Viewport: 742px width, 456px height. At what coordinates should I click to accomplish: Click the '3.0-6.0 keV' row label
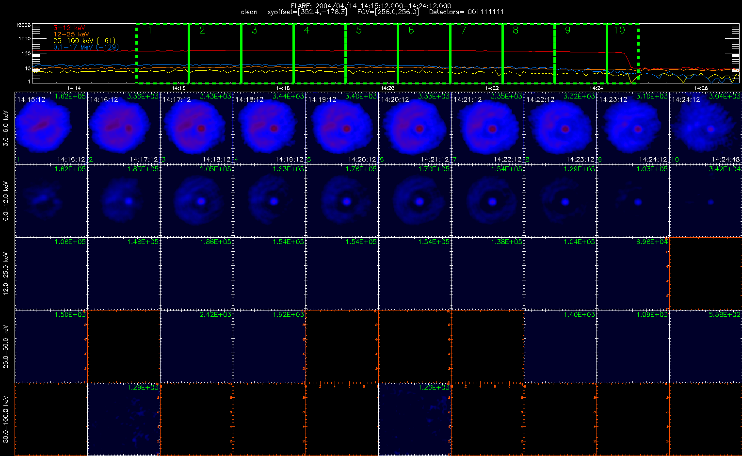click(x=6, y=128)
